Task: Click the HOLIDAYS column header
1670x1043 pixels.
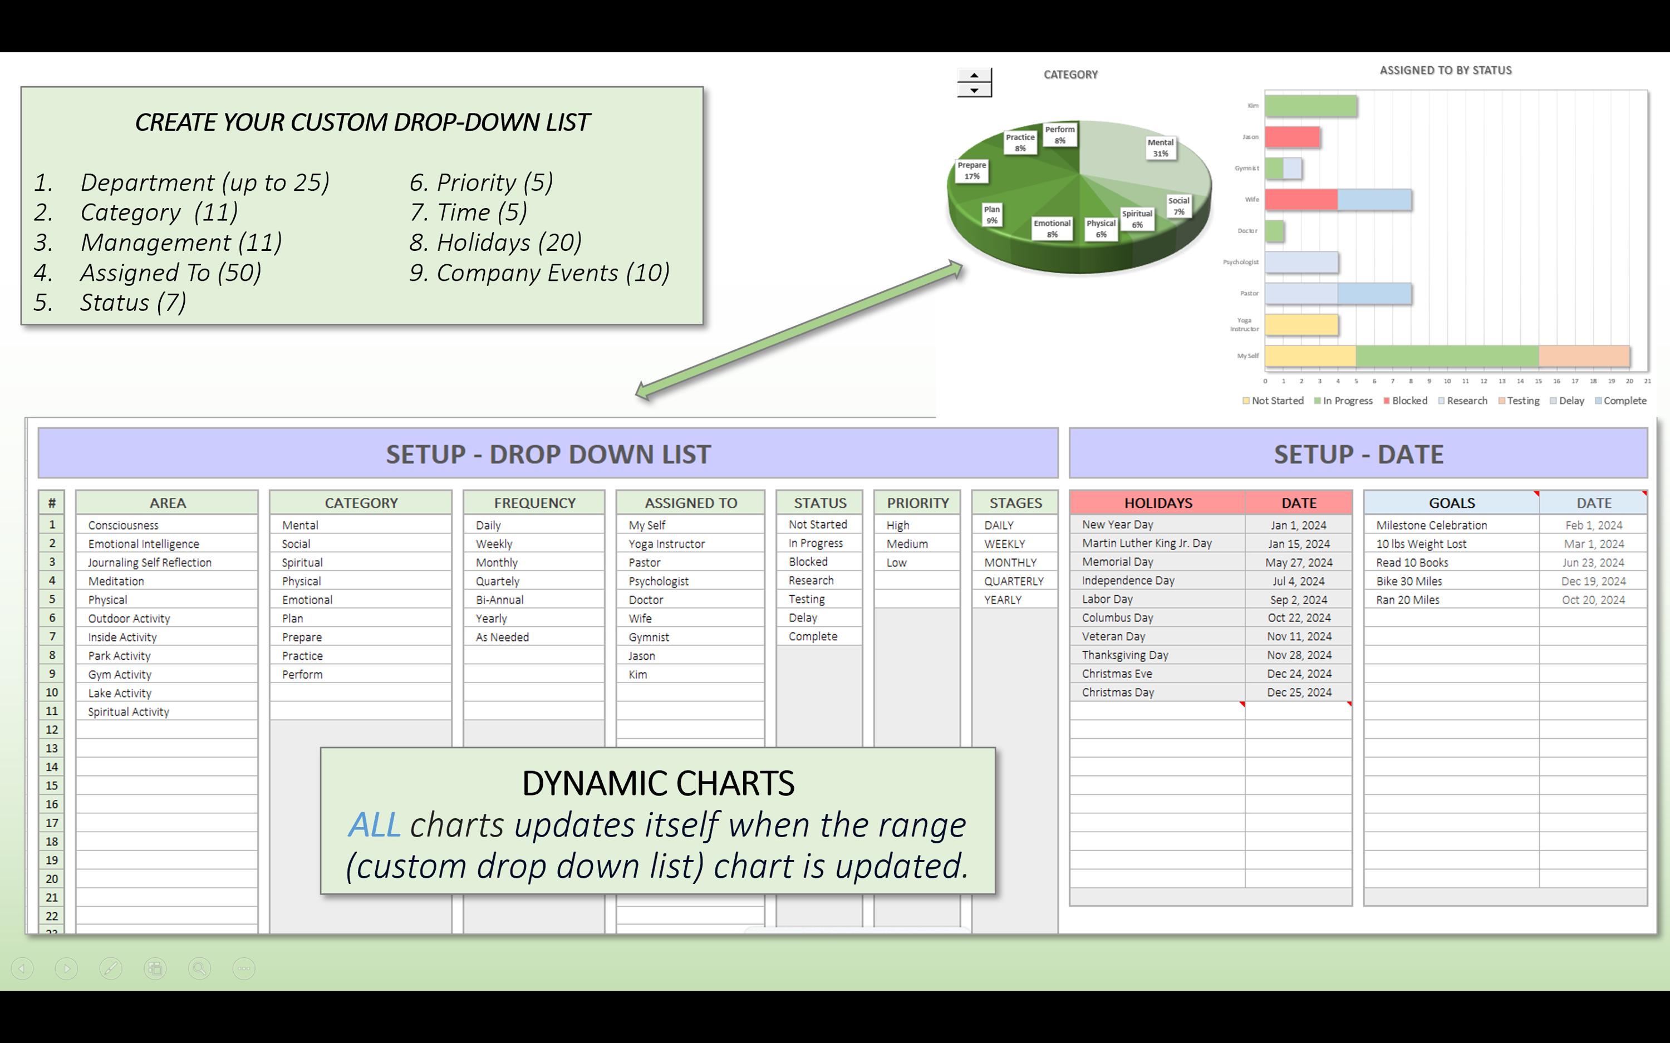Action: 1158,503
